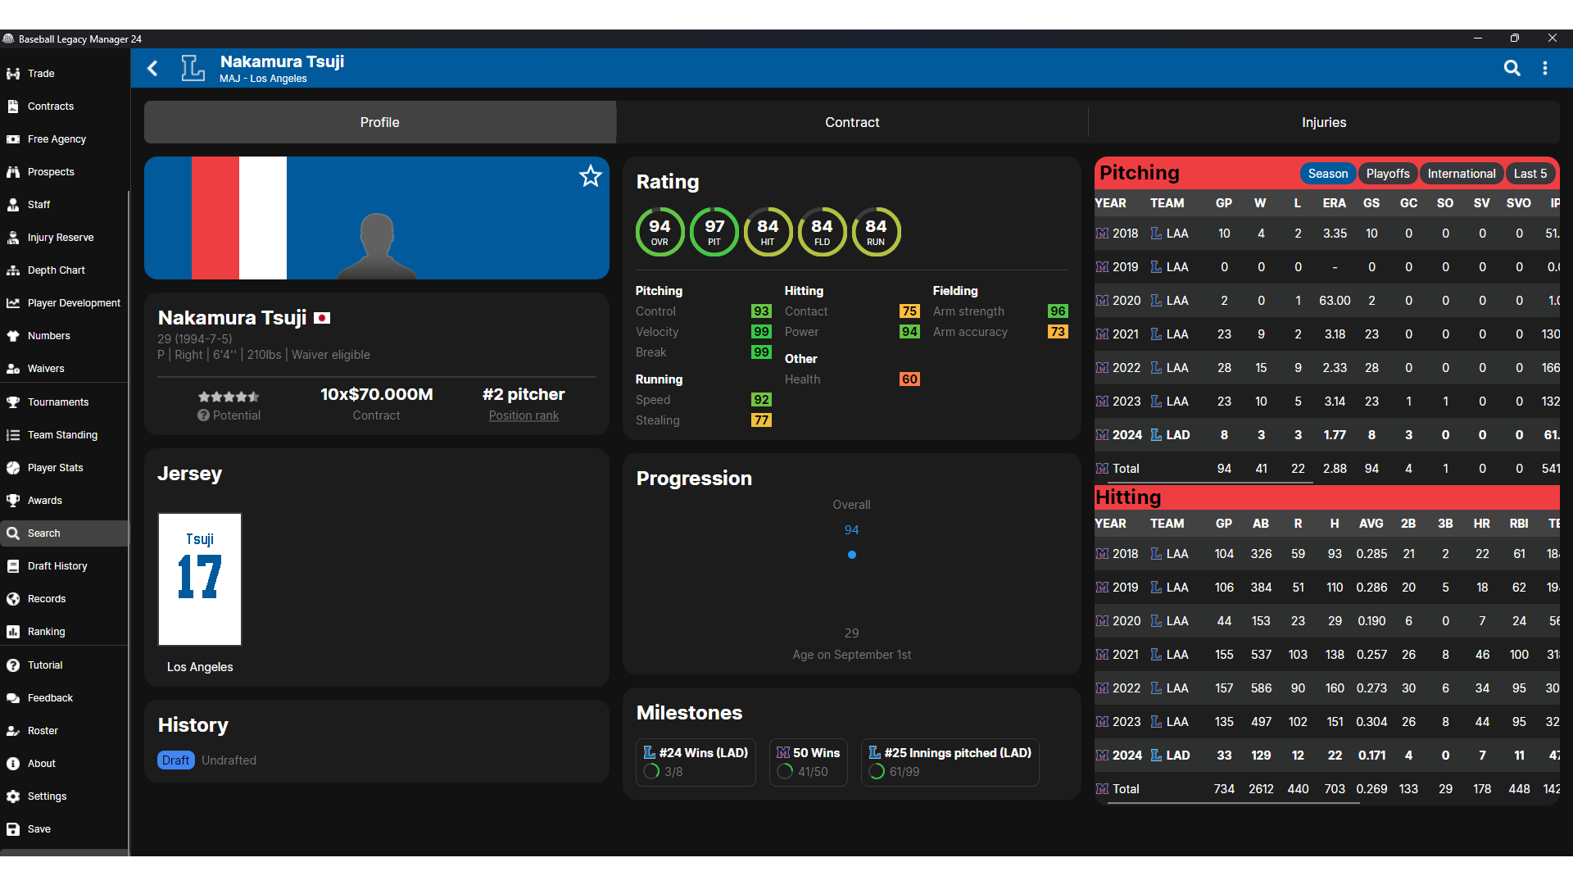The image size is (1573, 885).
Task: Open the #24 Wins (LAD) milestone
Action: click(x=696, y=762)
